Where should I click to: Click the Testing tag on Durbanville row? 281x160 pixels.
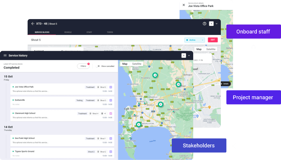point(80,100)
